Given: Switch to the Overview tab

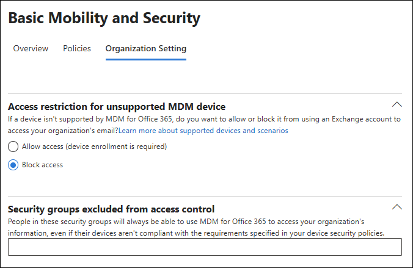Looking at the screenshot, I should 31,48.
